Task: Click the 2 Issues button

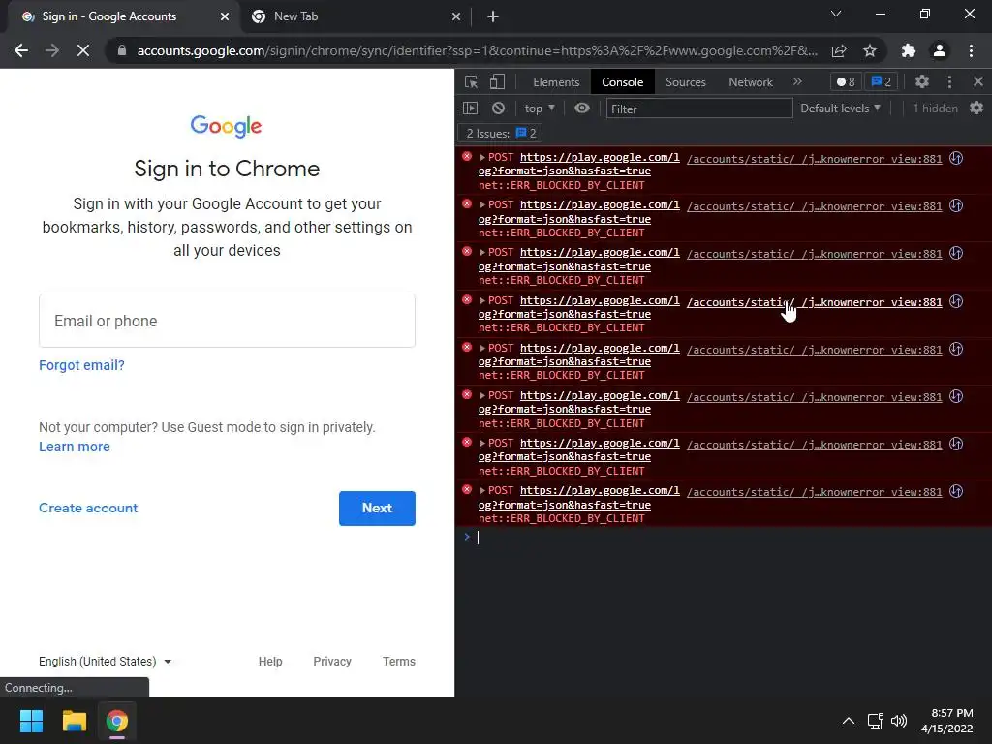Action: 501,134
